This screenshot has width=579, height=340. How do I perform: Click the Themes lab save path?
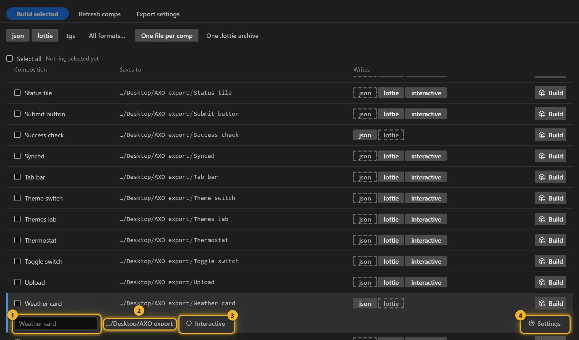click(x=174, y=219)
